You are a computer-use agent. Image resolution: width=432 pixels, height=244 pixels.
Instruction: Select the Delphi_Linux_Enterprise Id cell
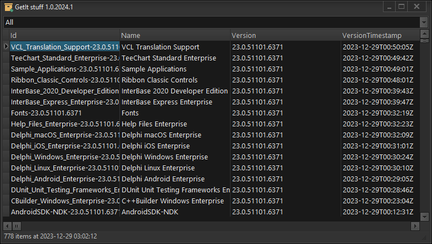pos(65,168)
